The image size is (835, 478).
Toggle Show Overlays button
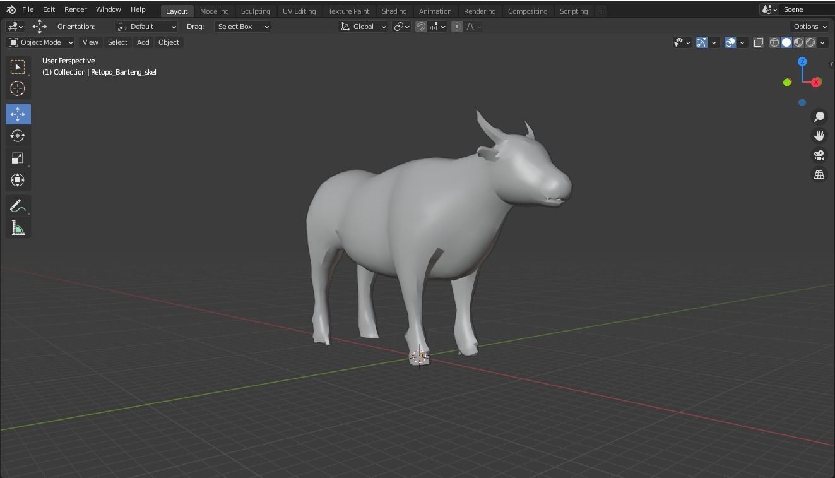[730, 42]
